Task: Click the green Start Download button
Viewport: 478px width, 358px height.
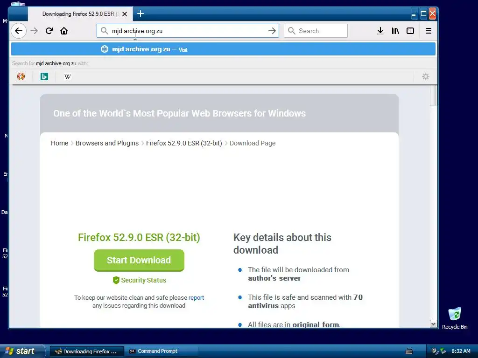Action: (x=139, y=260)
